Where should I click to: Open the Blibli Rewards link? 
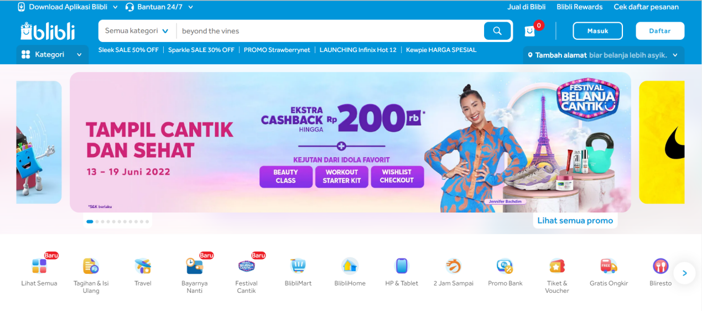point(580,7)
